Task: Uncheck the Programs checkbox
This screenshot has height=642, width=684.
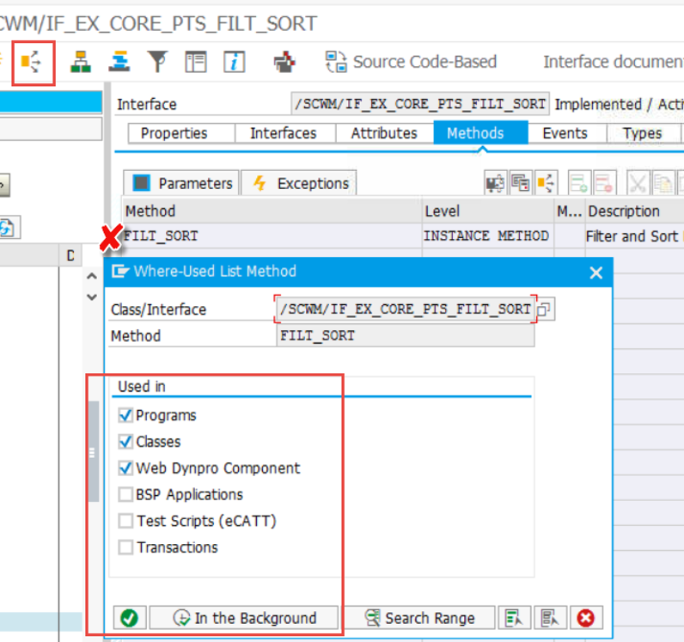Action: (125, 415)
